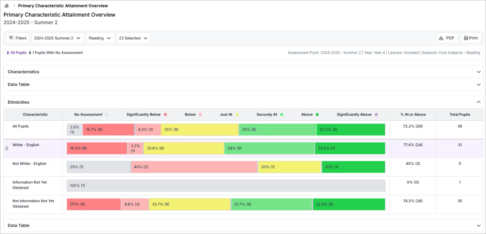486x234 pixels.
Task: Click the chart icon in breadcrumb
Action: (x=7, y=6)
